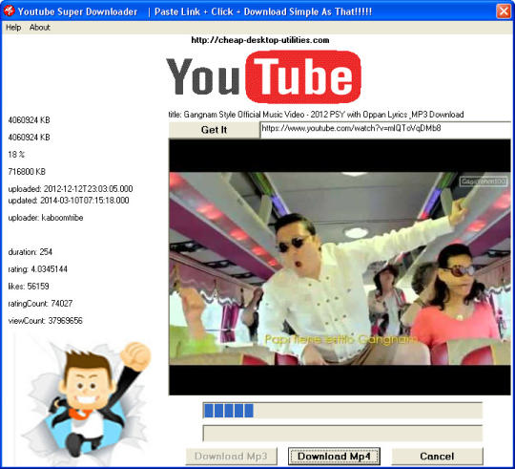Click the '716800 KB' downloaded size text
This screenshot has height=469, width=515.
point(27,171)
